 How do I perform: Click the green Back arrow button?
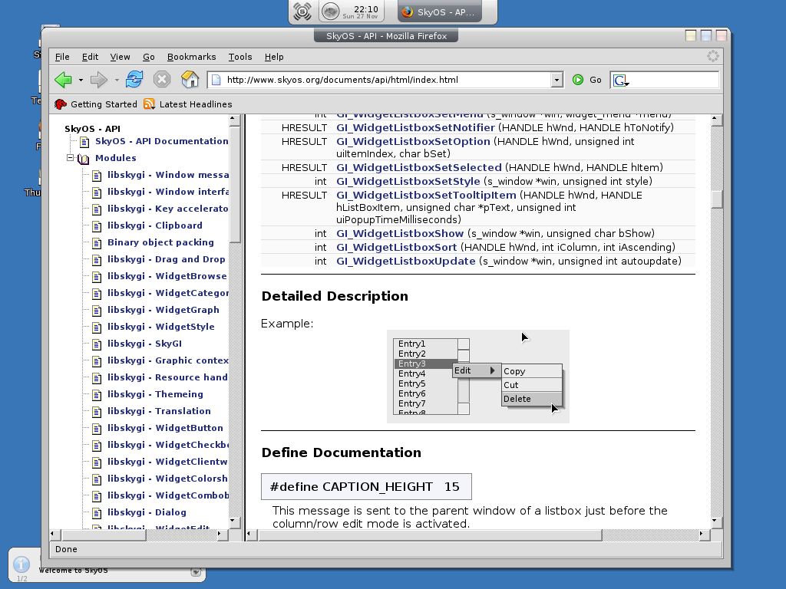coord(63,80)
